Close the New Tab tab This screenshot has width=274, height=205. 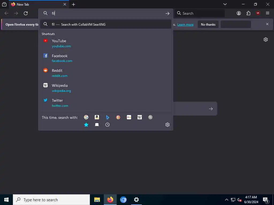coord(65,4)
